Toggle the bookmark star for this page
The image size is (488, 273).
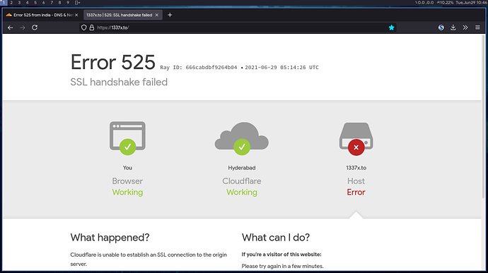coord(392,28)
